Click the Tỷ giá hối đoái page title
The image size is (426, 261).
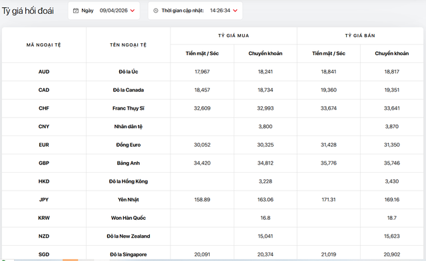point(28,11)
